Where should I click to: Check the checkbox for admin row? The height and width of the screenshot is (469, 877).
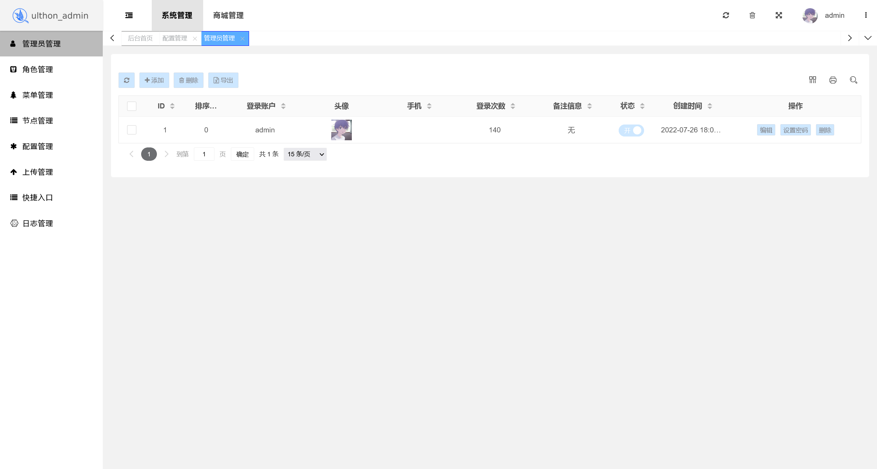pyautogui.click(x=132, y=130)
